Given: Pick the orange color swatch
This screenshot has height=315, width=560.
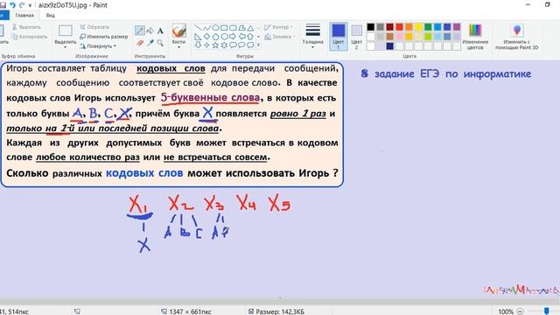Looking at the screenshot, I should click(409, 27).
